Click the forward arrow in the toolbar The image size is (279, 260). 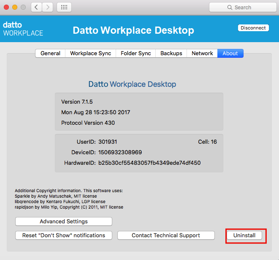[48, 7]
